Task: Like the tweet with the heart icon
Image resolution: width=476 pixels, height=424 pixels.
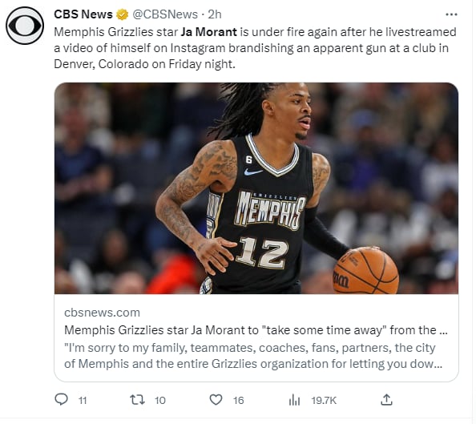Action: 216,400
